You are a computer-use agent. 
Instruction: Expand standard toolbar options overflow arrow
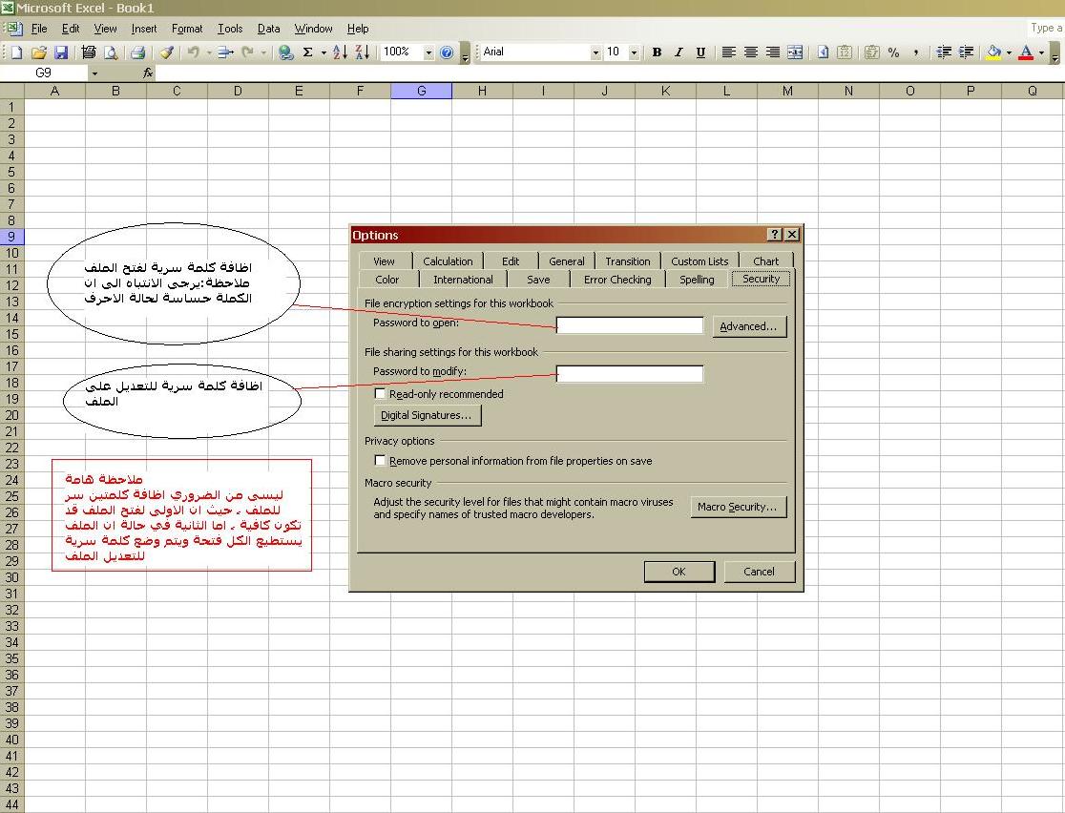pyautogui.click(x=466, y=52)
